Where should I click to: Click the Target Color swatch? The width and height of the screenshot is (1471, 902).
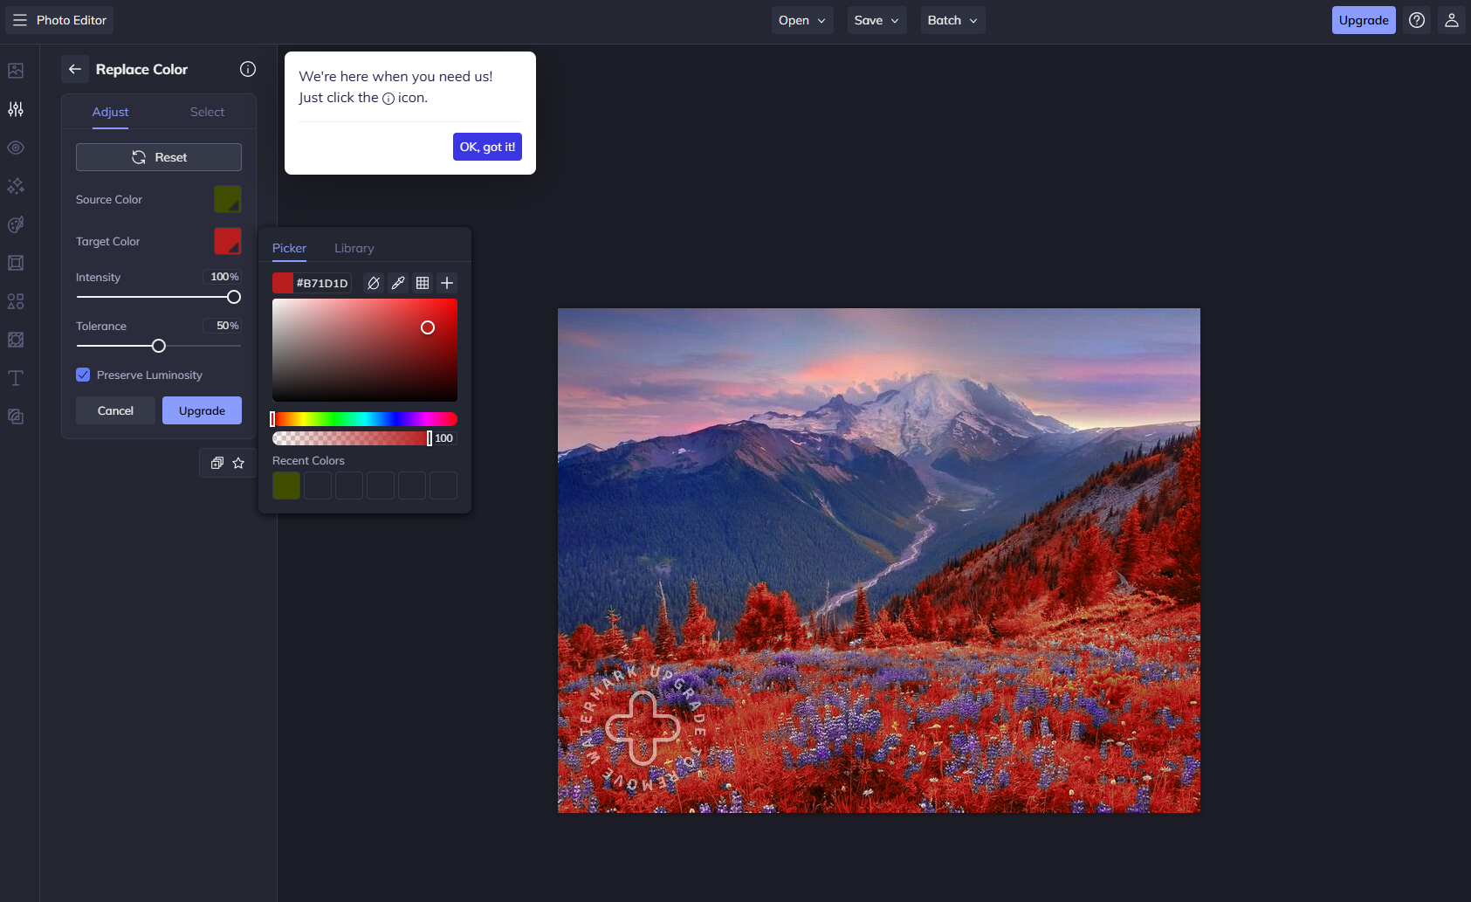click(228, 241)
